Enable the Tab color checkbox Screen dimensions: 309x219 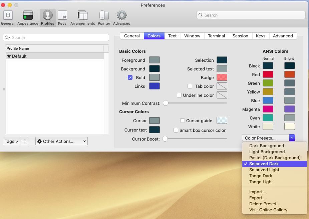point(190,86)
